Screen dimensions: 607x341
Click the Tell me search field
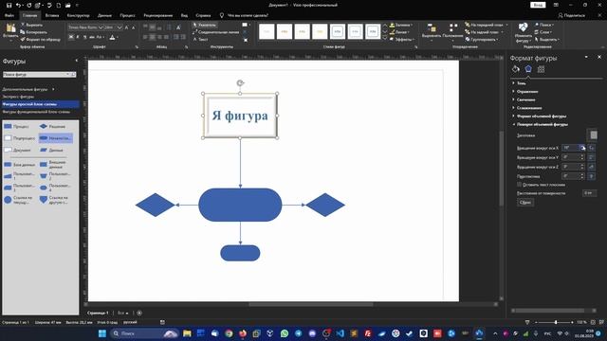coord(248,15)
